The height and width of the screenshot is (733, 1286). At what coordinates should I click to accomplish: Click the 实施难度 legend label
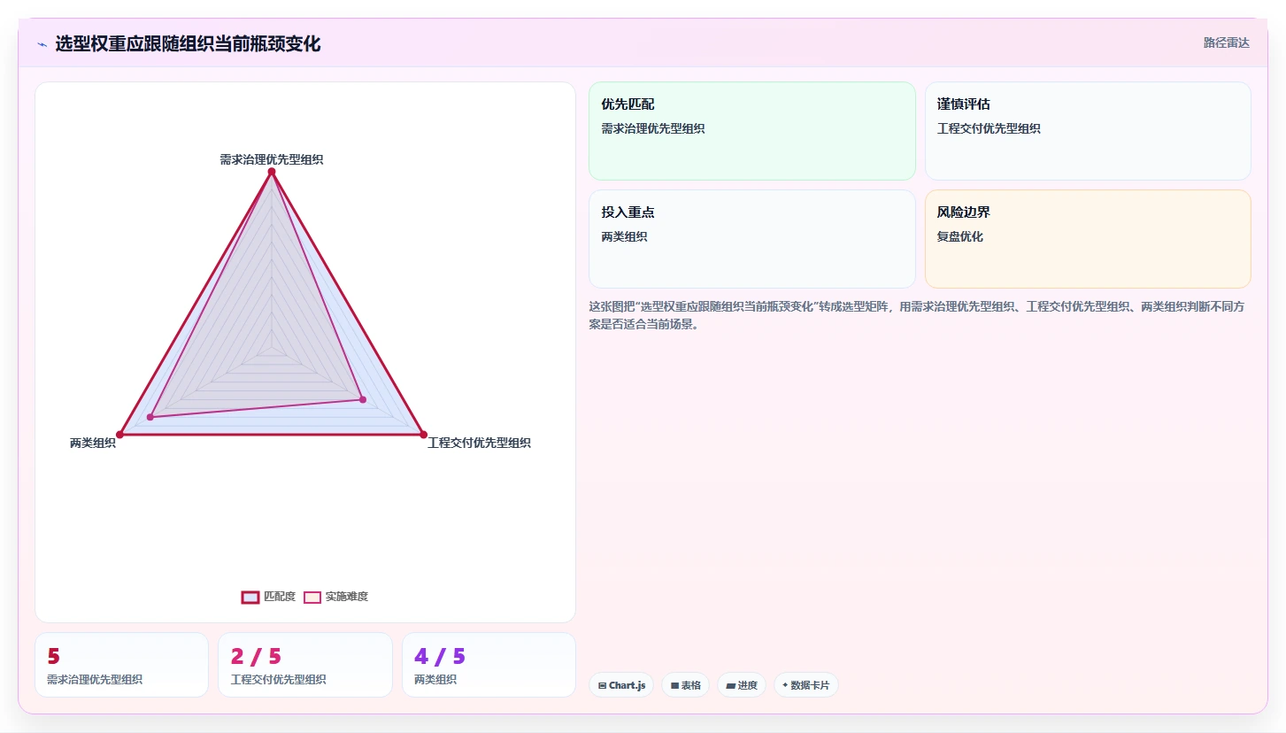coord(347,597)
